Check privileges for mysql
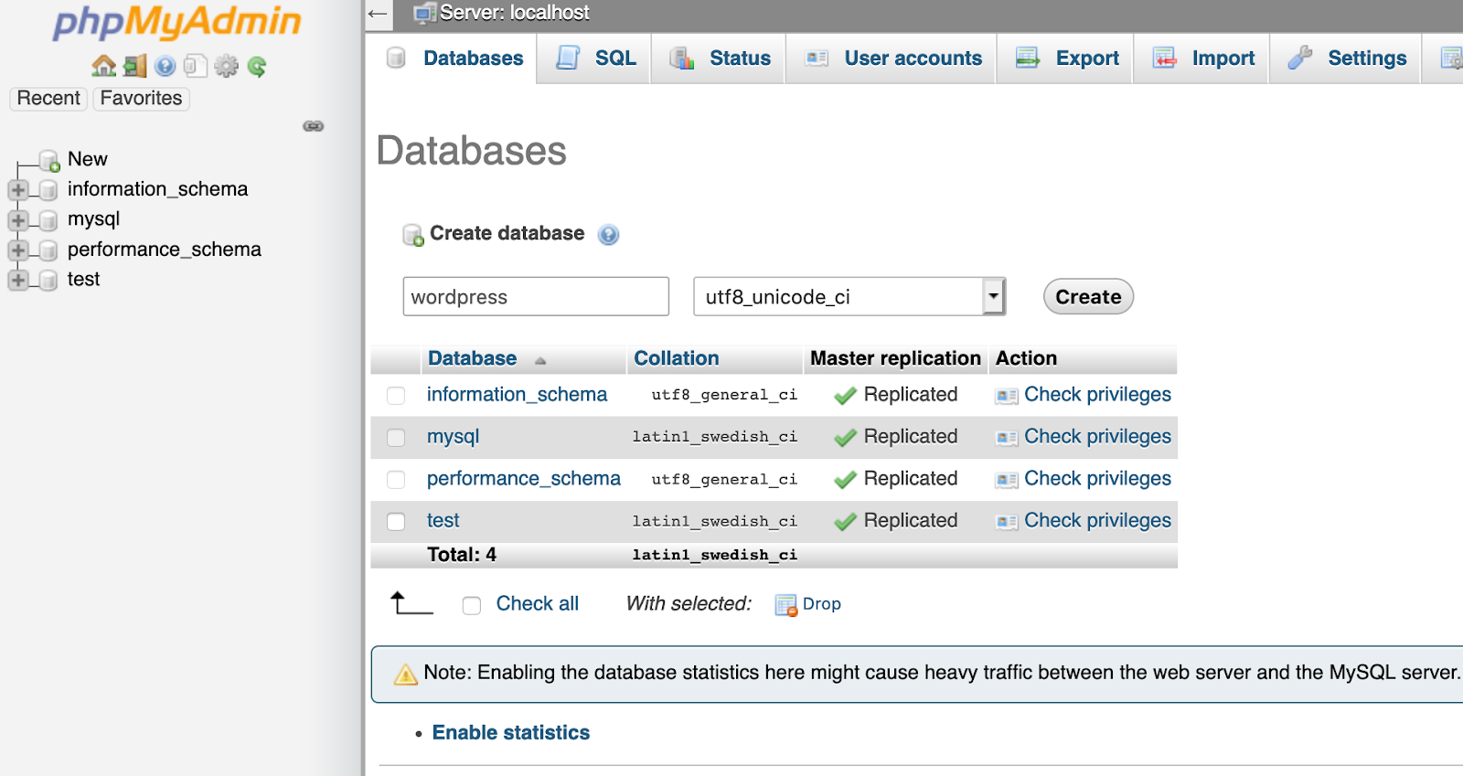Image resolution: width=1463 pixels, height=776 pixels. tap(1097, 437)
